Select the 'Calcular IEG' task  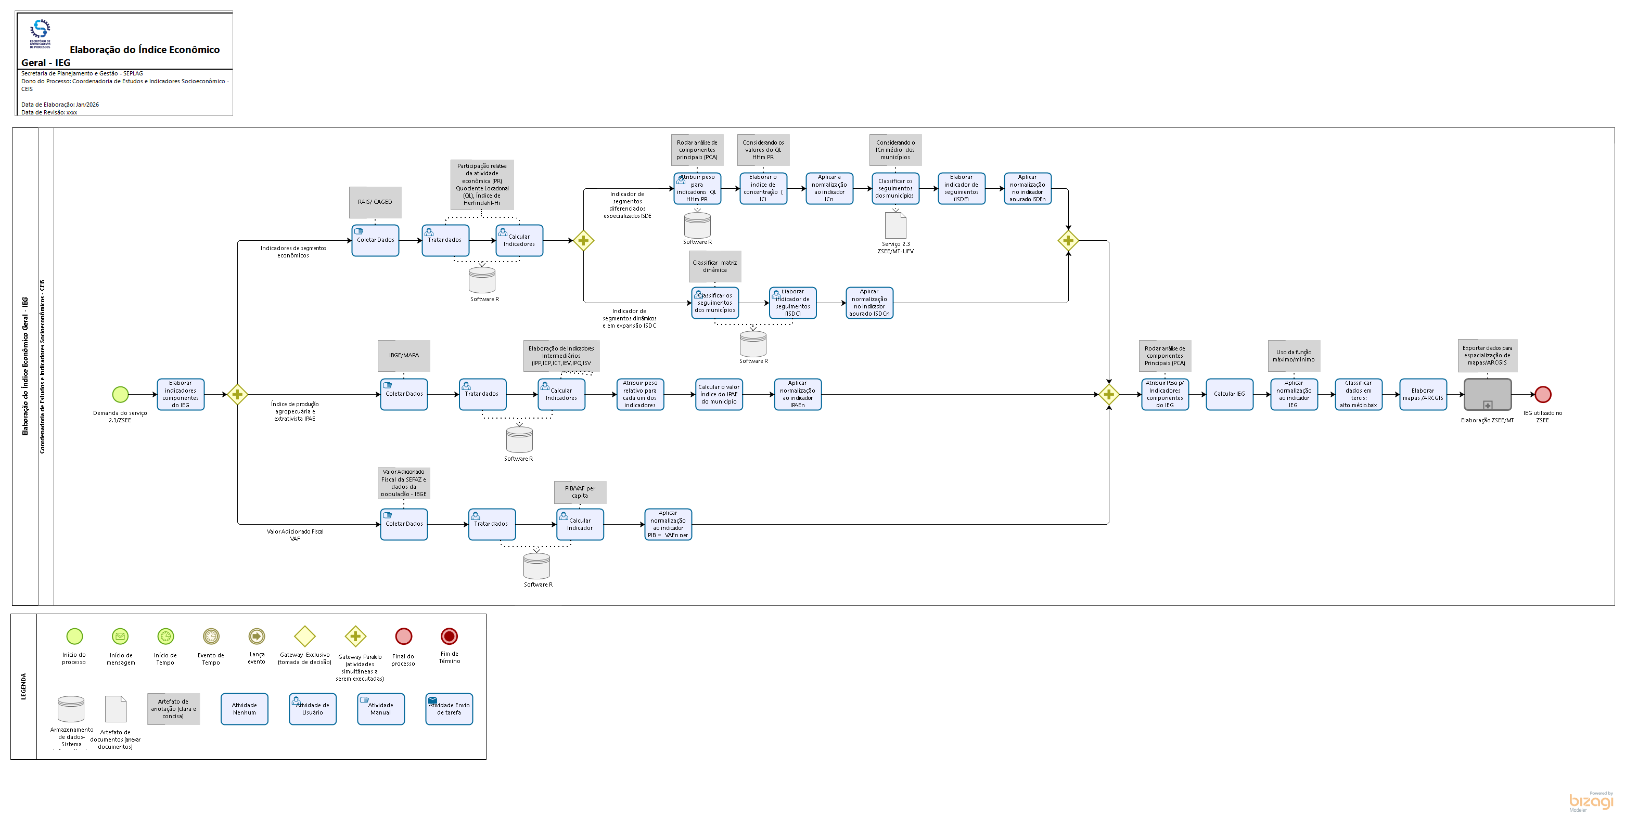pos(1229,394)
